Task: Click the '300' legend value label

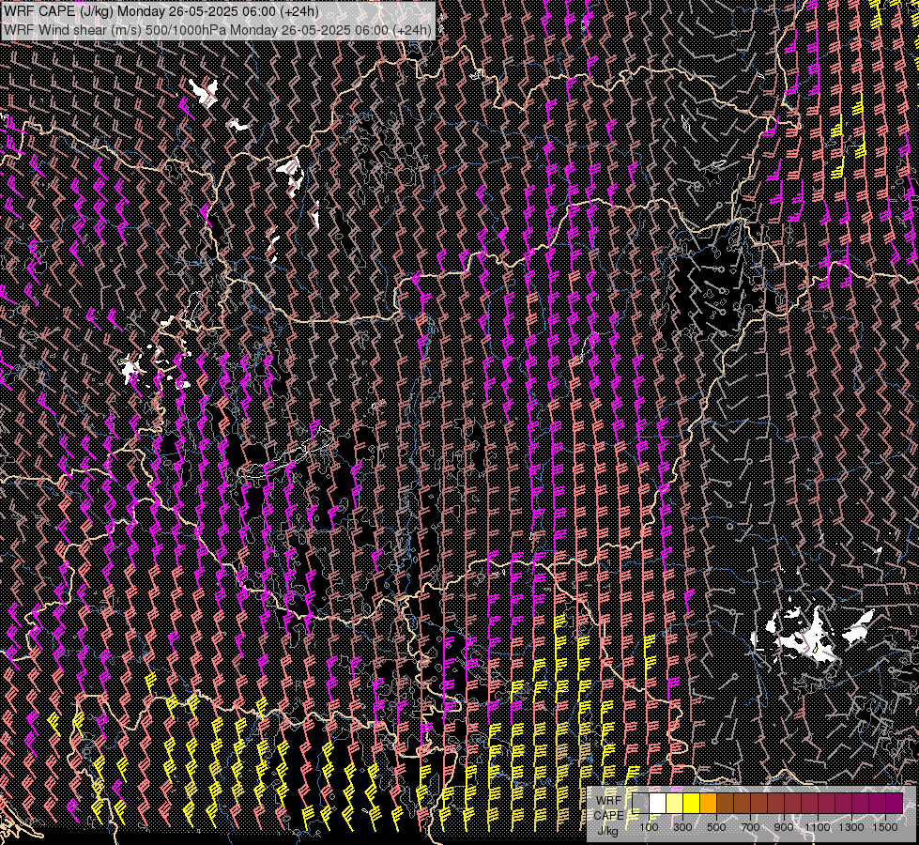Action: coord(682,827)
